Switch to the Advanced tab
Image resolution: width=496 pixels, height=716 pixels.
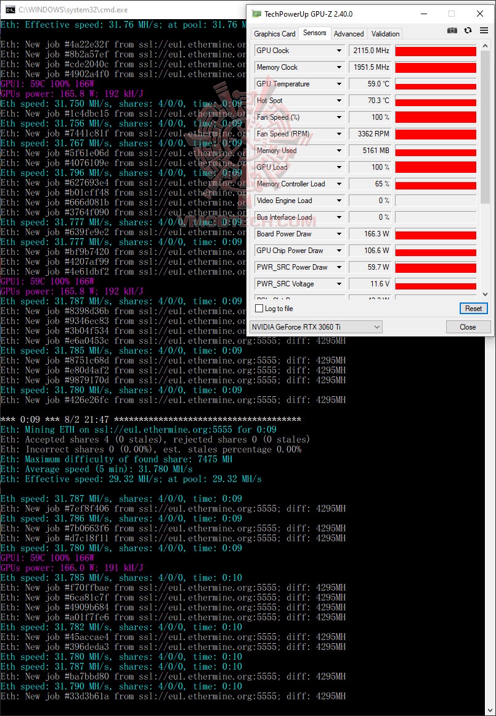click(349, 34)
